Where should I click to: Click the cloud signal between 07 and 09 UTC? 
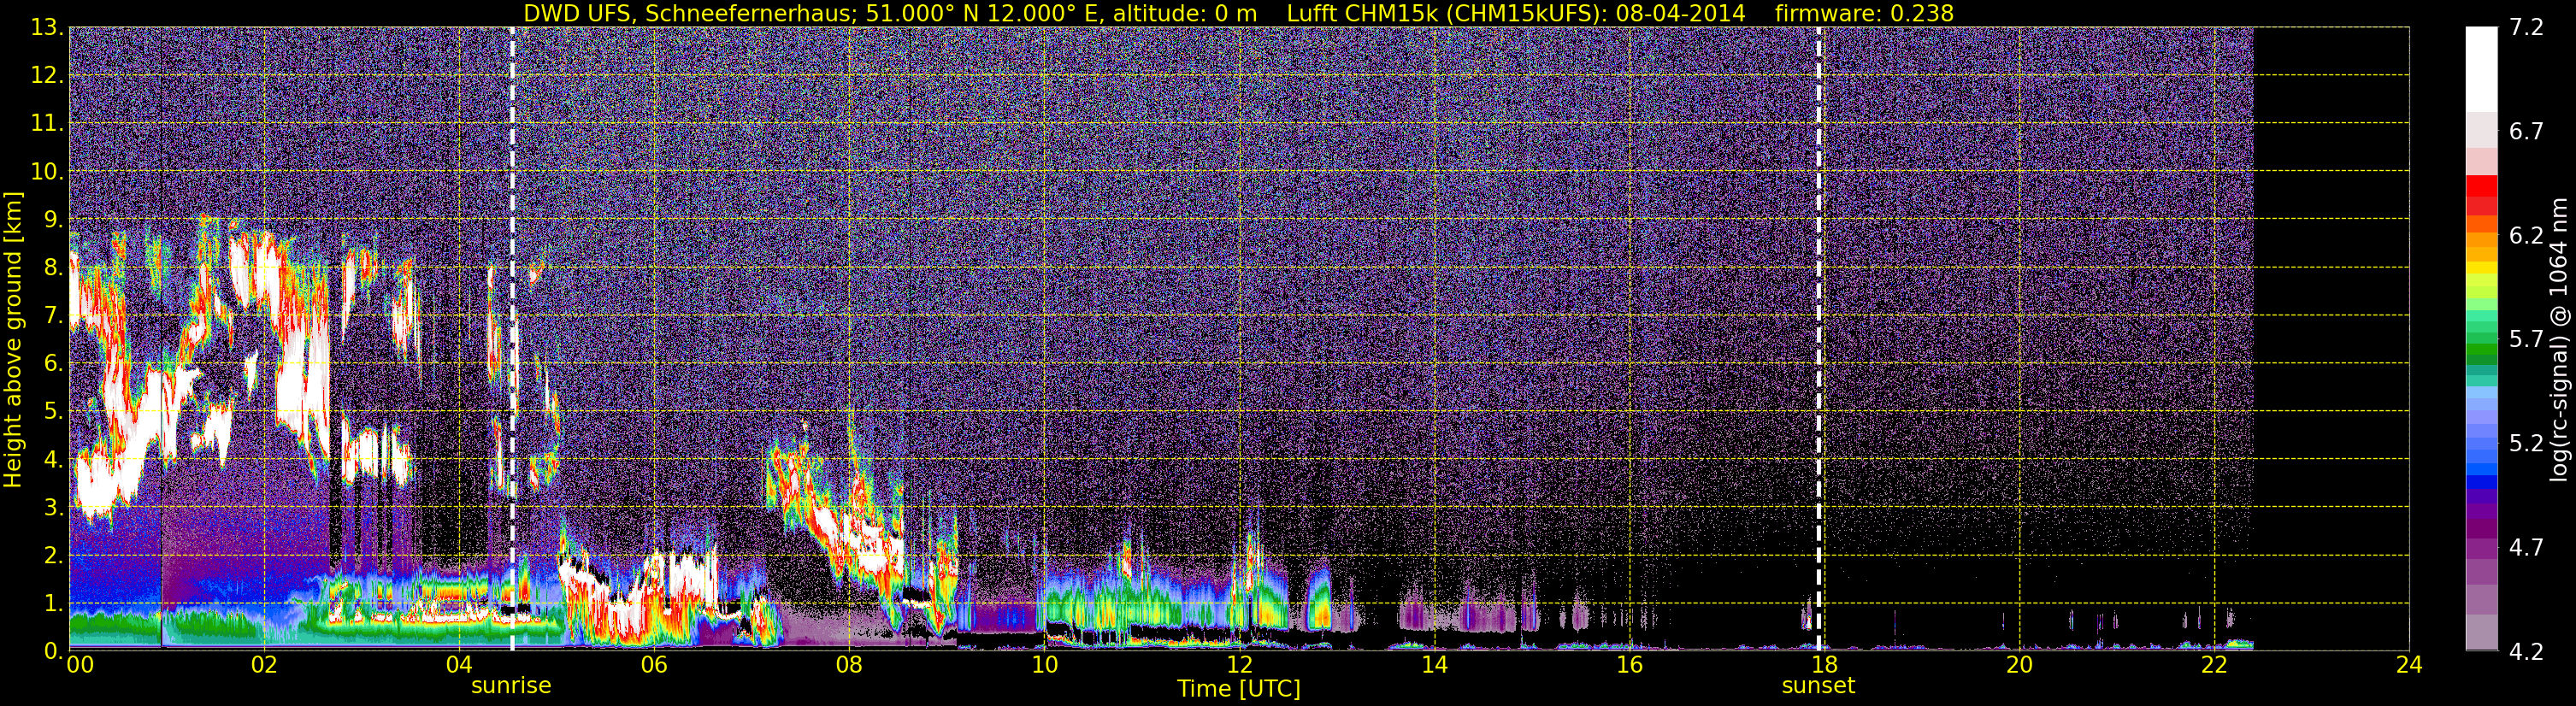point(860,530)
